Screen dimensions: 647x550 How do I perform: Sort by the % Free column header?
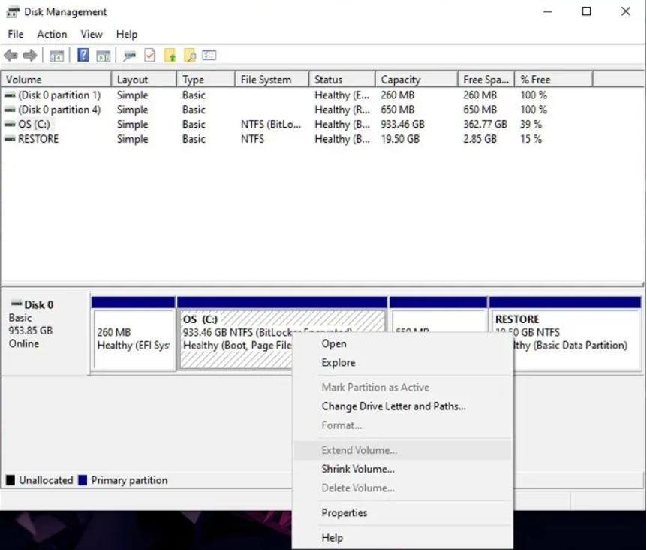click(x=554, y=80)
